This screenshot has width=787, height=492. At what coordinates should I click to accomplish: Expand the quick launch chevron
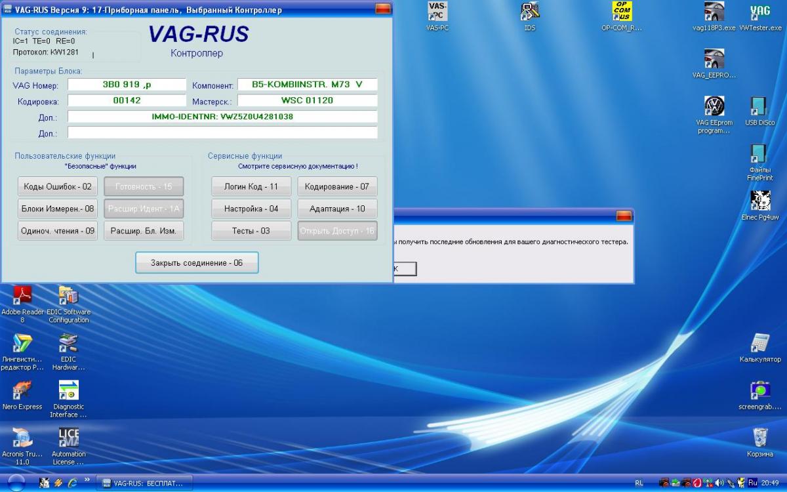click(86, 480)
